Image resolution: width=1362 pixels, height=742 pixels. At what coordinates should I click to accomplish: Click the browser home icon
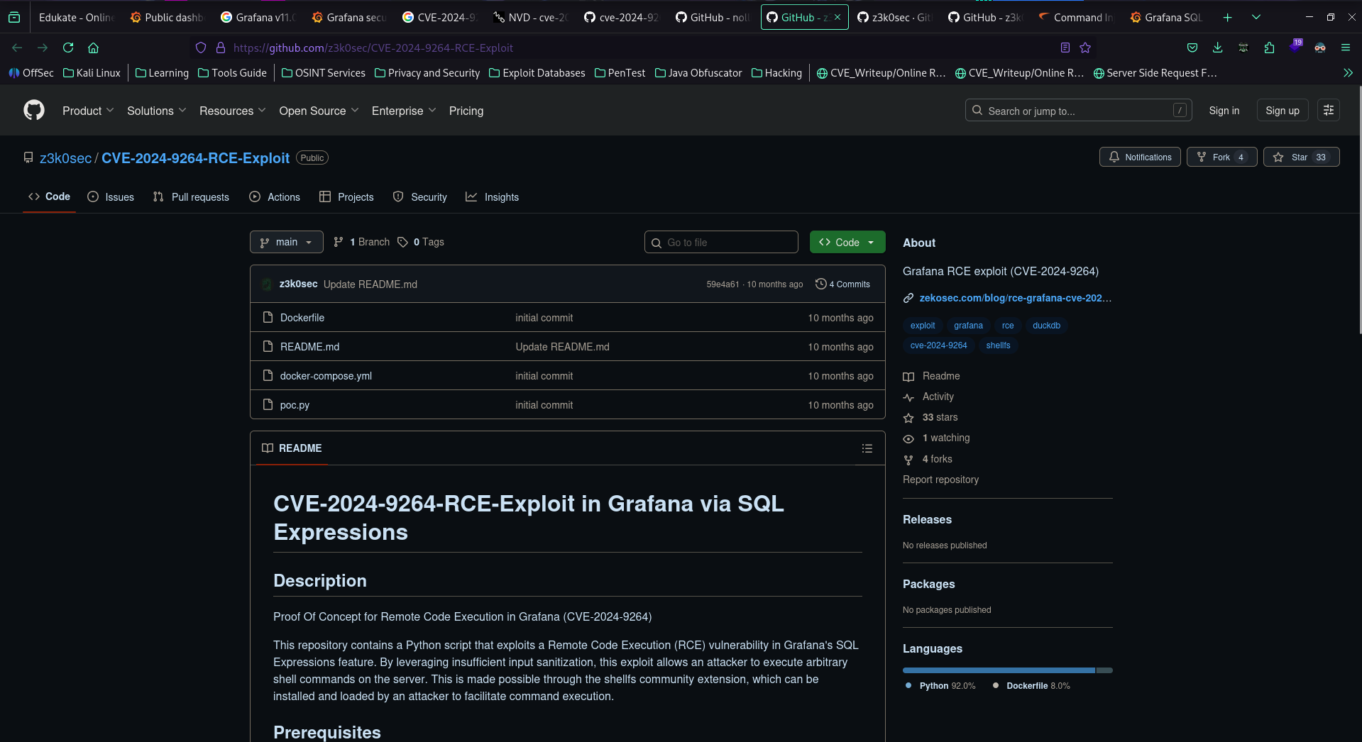pos(93,48)
